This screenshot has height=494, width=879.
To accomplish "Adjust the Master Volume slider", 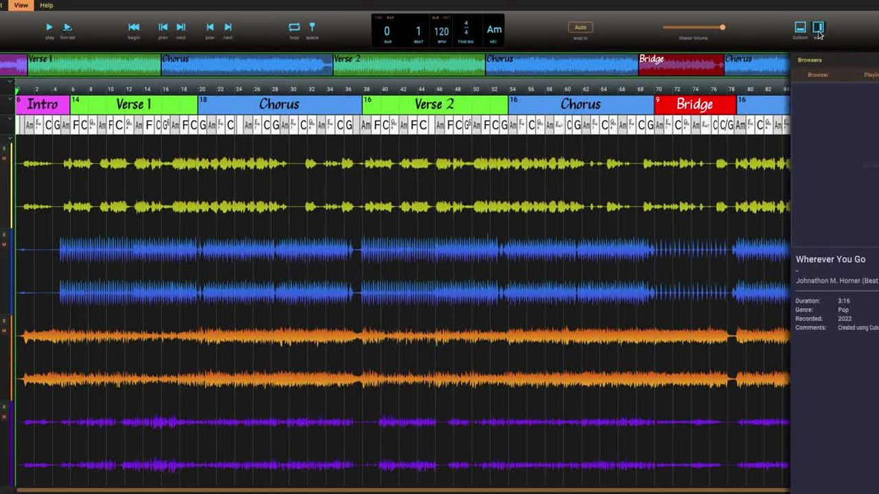I will click(722, 27).
